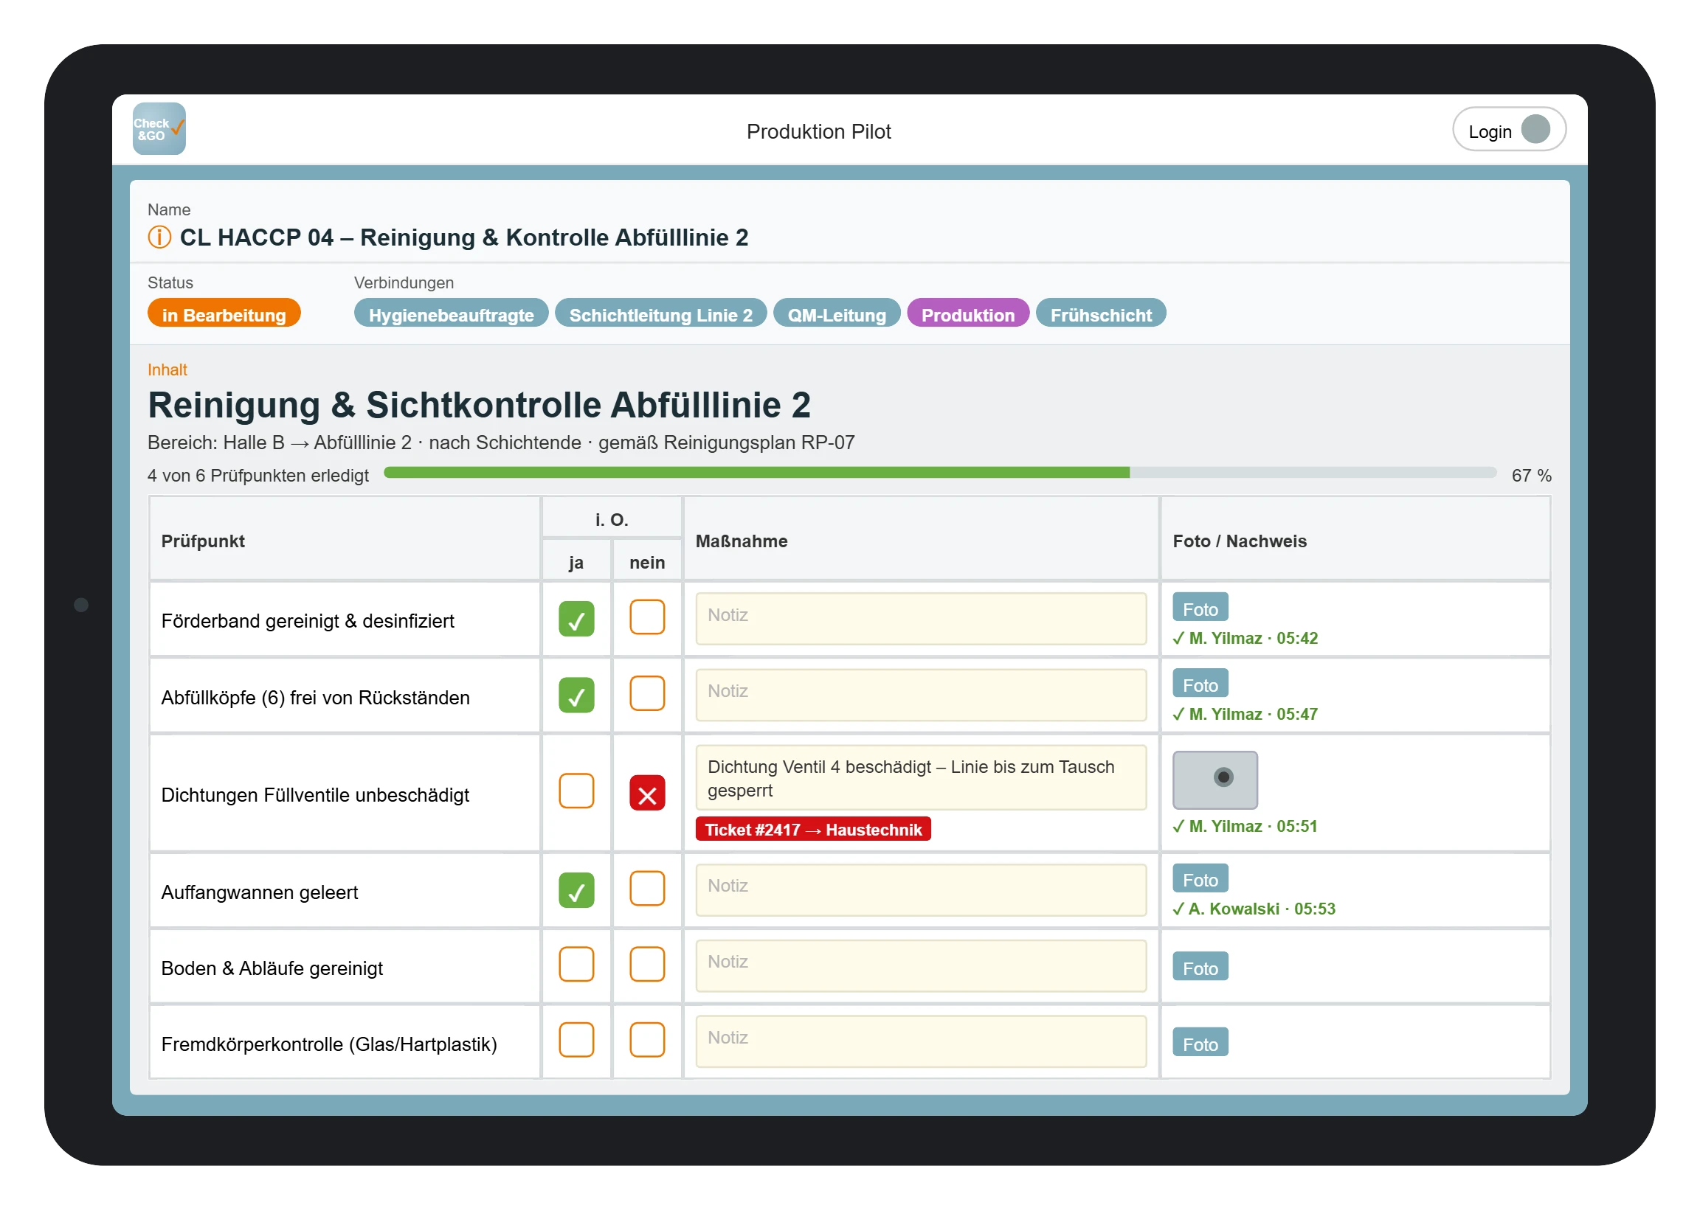Toggle 'ja' for Abfüllköpfe frei von Rückständen
The height and width of the screenshot is (1211, 1700).
pyautogui.click(x=576, y=694)
